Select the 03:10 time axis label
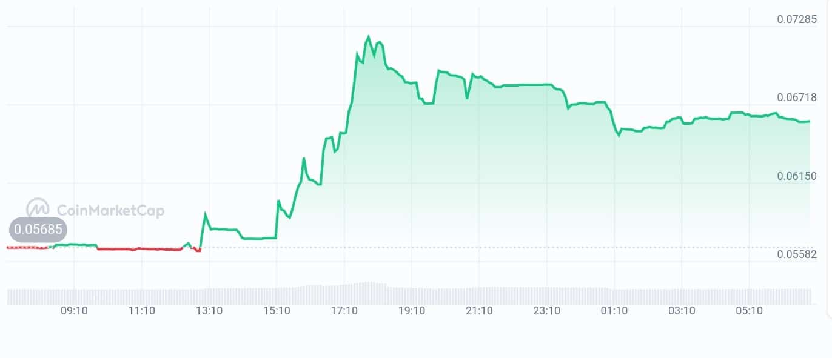This screenshot has width=832, height=358. pyautogui.click(x=681, y=311)
